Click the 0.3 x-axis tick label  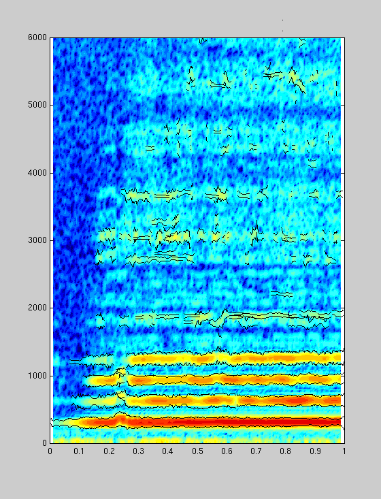pos(138,451)
